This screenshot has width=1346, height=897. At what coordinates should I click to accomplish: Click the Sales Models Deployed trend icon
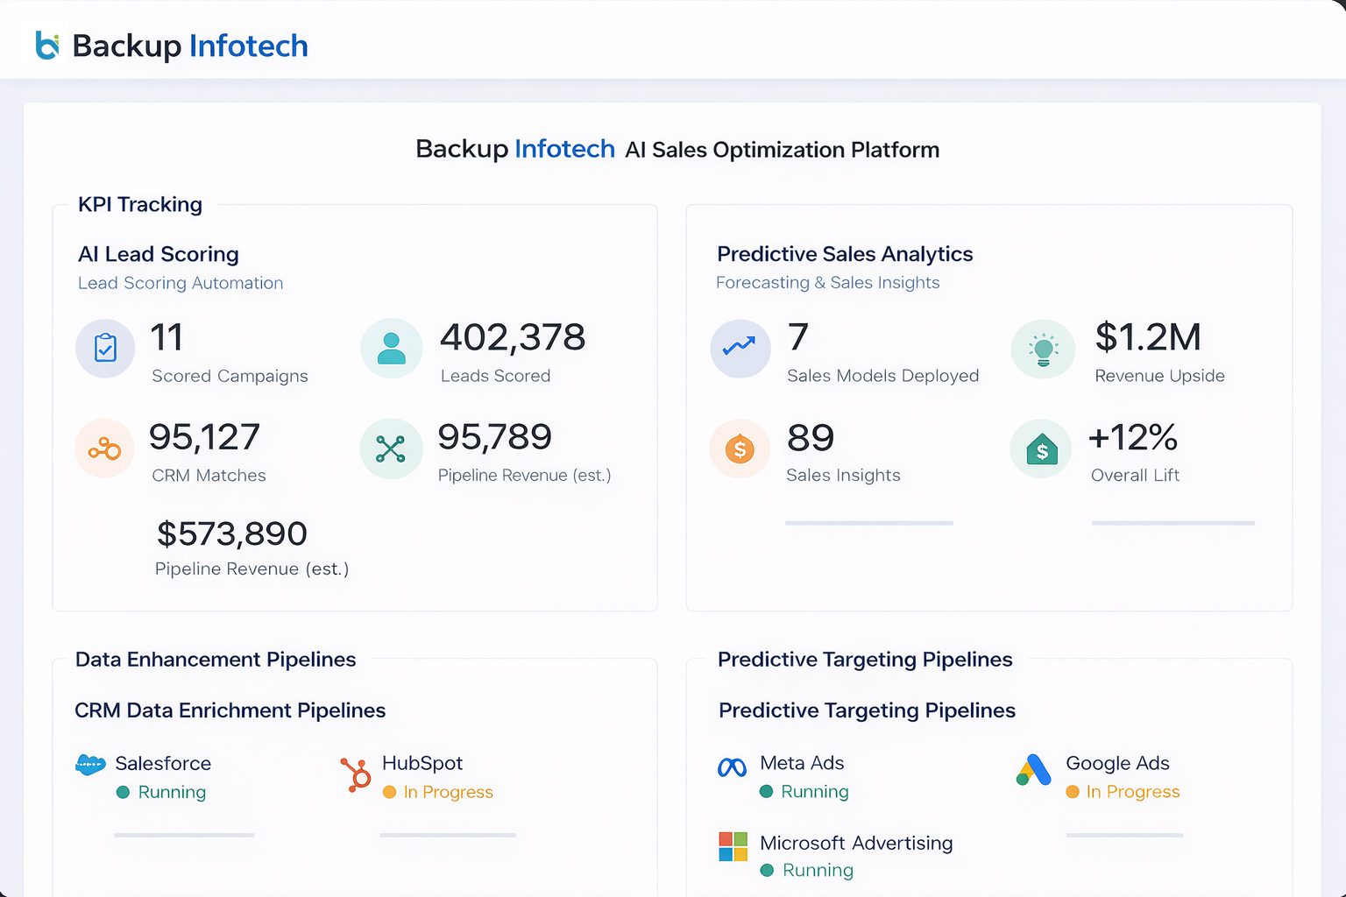click(740, 348)
